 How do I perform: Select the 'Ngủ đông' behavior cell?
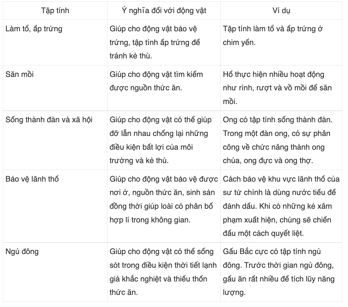[55, 272]
